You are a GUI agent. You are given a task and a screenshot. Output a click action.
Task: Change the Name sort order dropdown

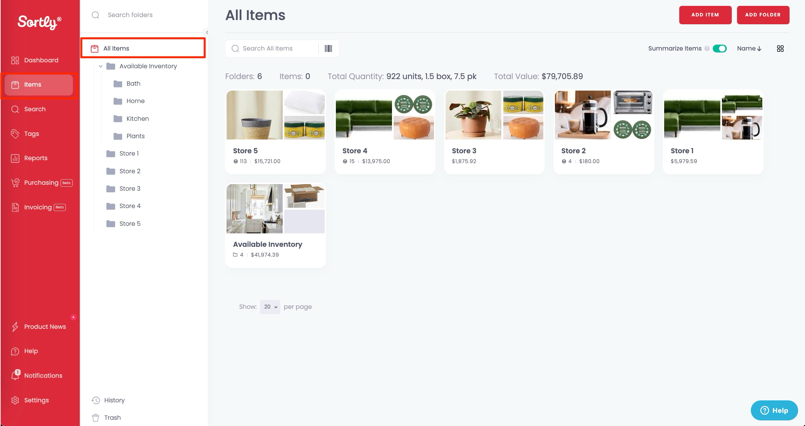(x=749, y=49)
